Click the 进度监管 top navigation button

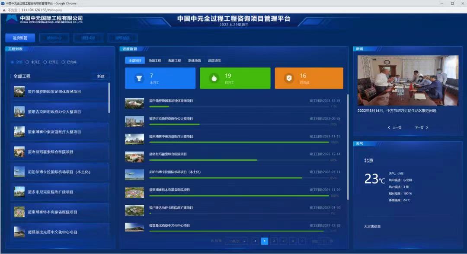coord(20,38)
